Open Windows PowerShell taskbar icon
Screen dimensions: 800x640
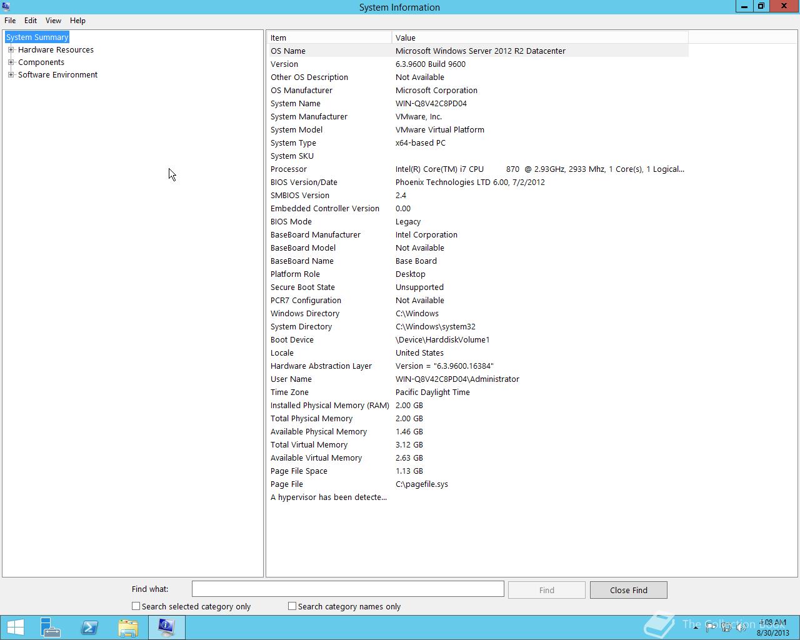click(89, 627)
